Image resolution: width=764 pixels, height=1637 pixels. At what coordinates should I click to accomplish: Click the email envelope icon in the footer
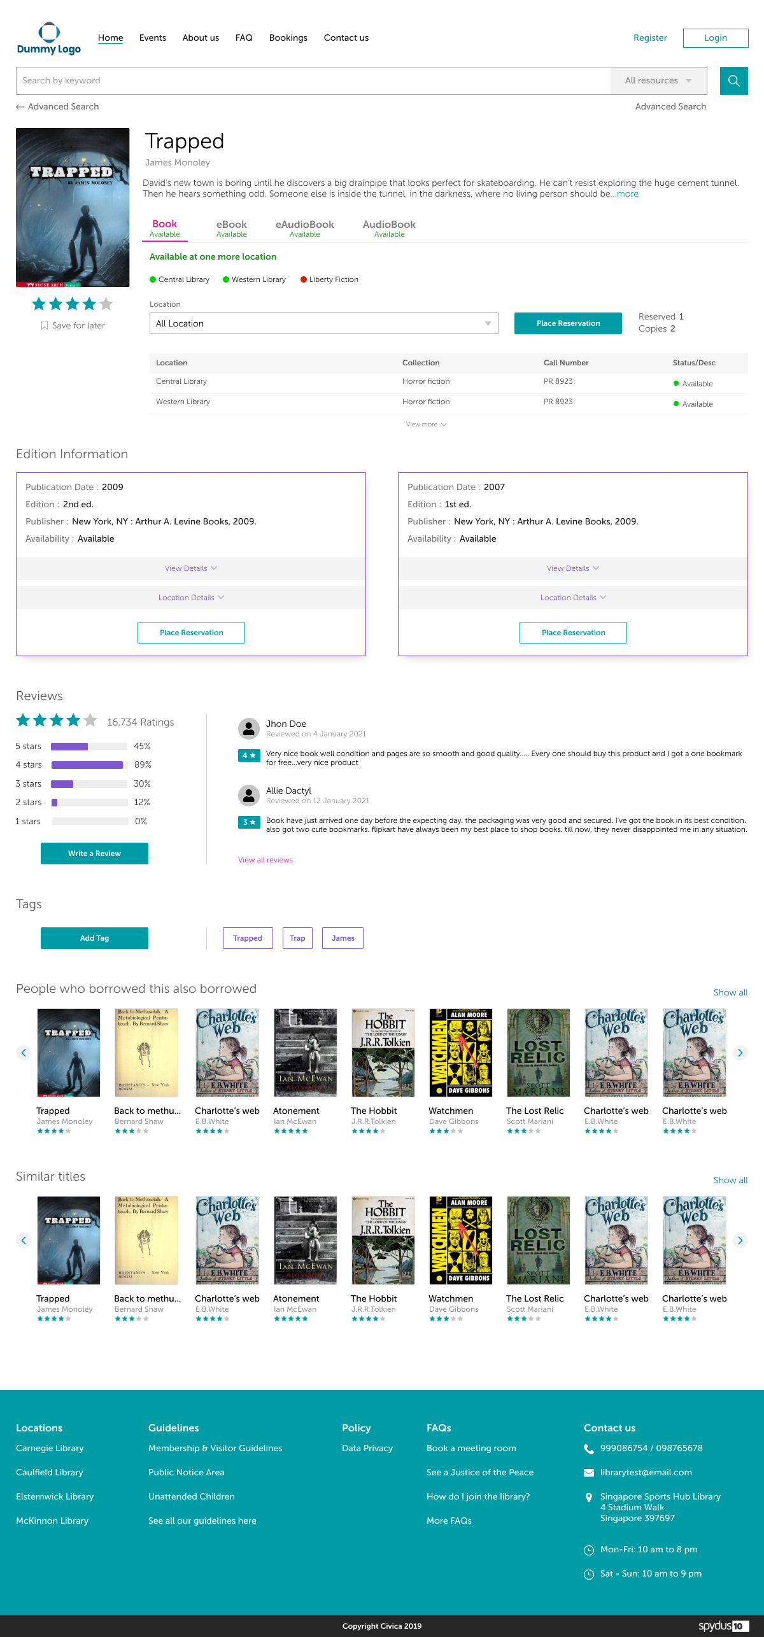589,1473
